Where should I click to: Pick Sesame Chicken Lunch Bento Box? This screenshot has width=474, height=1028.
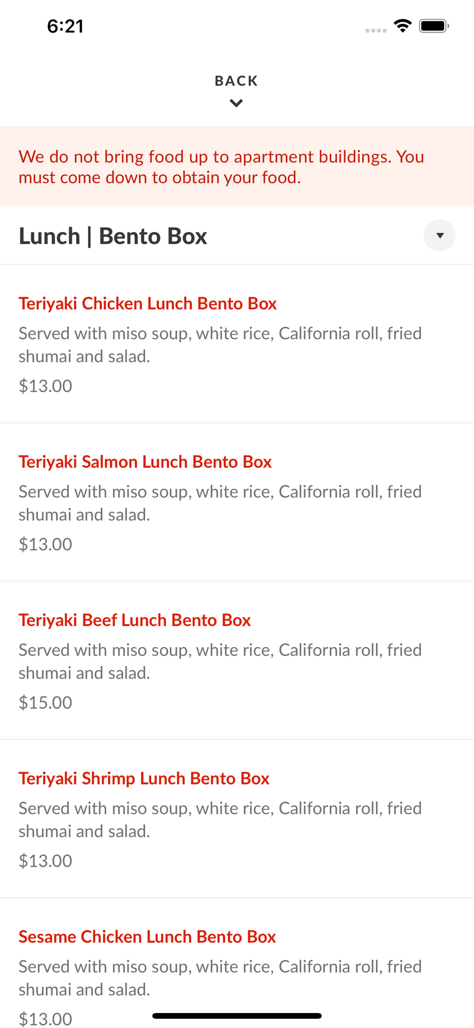[x=147, y=937]
